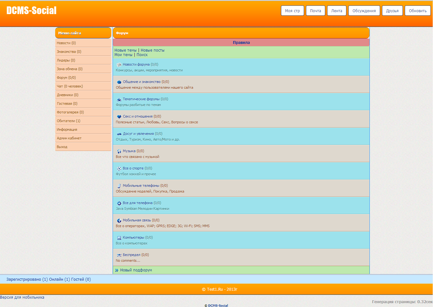Click Зарегистрировано (1) in footer
This screenshot has width=433, height=307.
click(27, 279)
